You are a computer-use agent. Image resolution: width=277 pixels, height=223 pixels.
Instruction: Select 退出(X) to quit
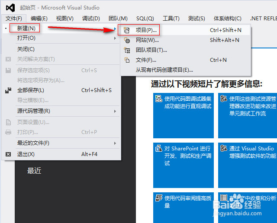[x=61, y=154]
